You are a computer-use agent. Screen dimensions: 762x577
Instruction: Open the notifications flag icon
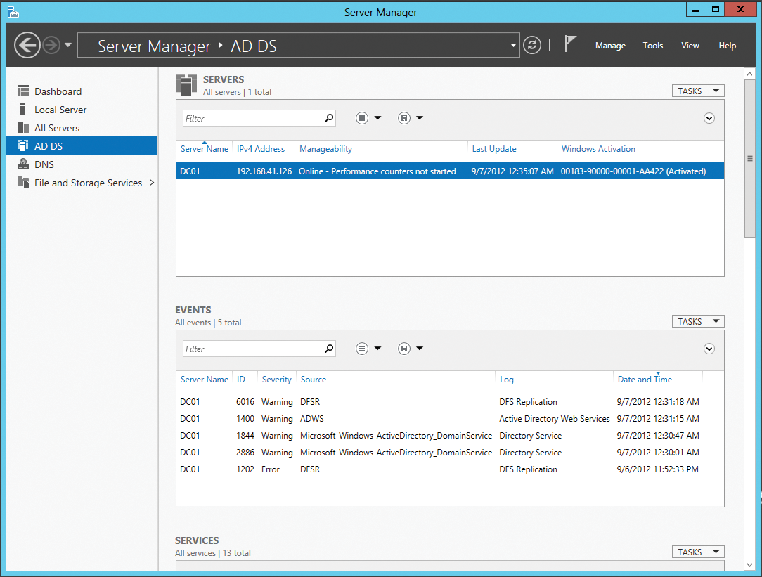click(x=569, y=44)
